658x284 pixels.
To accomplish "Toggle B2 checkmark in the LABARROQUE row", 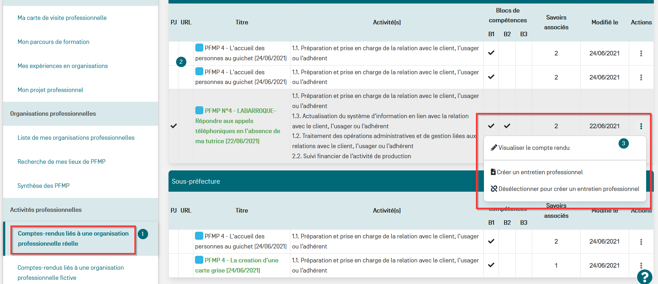I will pyautogui.click(x=507, y=126).
